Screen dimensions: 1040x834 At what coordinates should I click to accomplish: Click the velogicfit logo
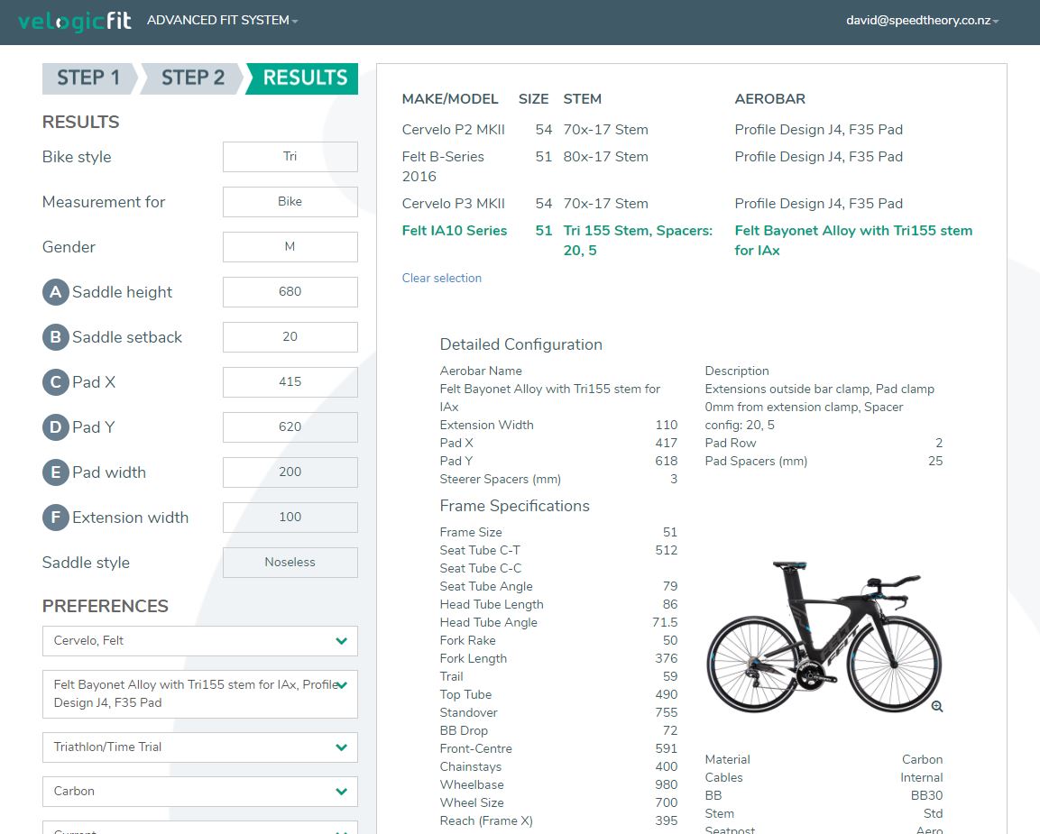pyautogui.click(x=74, y=22)
